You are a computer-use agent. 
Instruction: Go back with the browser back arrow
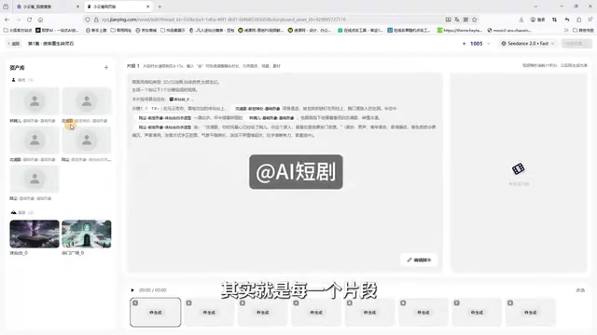(7, 20)
